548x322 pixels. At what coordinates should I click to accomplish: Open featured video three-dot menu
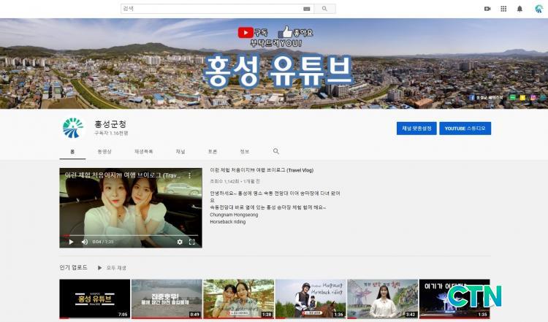click(190, 176)
